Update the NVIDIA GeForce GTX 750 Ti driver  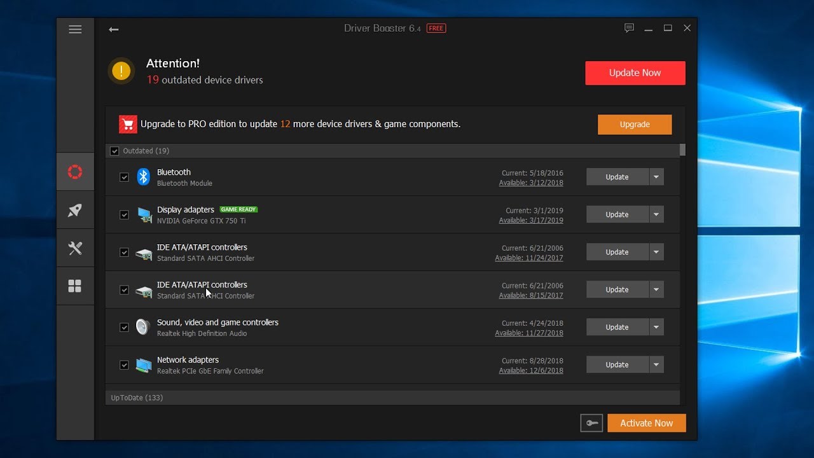point(617,214)
